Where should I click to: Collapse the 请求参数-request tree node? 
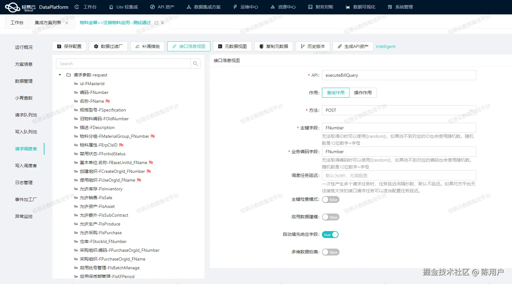coord(59,75)
